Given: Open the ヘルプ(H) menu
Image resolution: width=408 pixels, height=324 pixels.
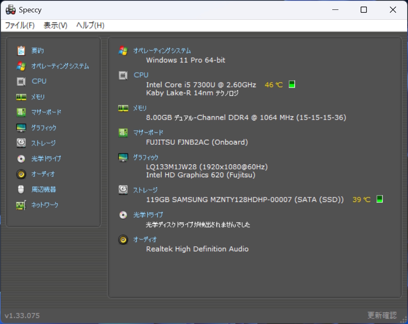Looking at the screenshot, I should (x=90, y=25).
